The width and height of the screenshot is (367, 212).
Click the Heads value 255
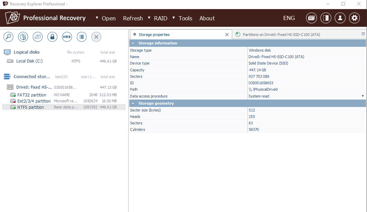252,117
